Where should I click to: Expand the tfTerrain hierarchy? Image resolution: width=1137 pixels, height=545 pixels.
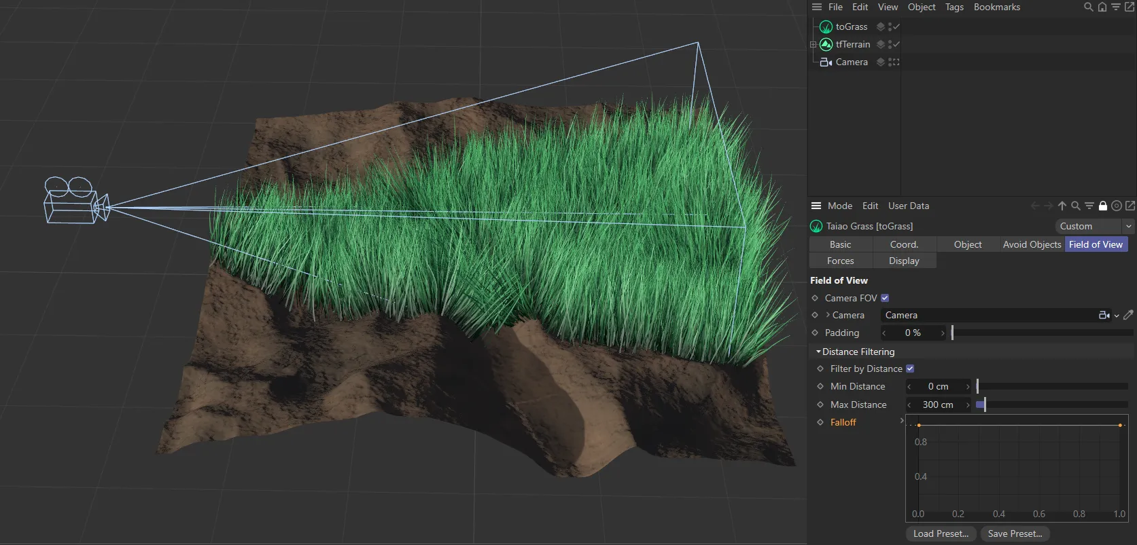[x=813, y=45]
